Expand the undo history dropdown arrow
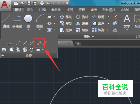This screenshot has height=104, width=140. pos(53,3)
